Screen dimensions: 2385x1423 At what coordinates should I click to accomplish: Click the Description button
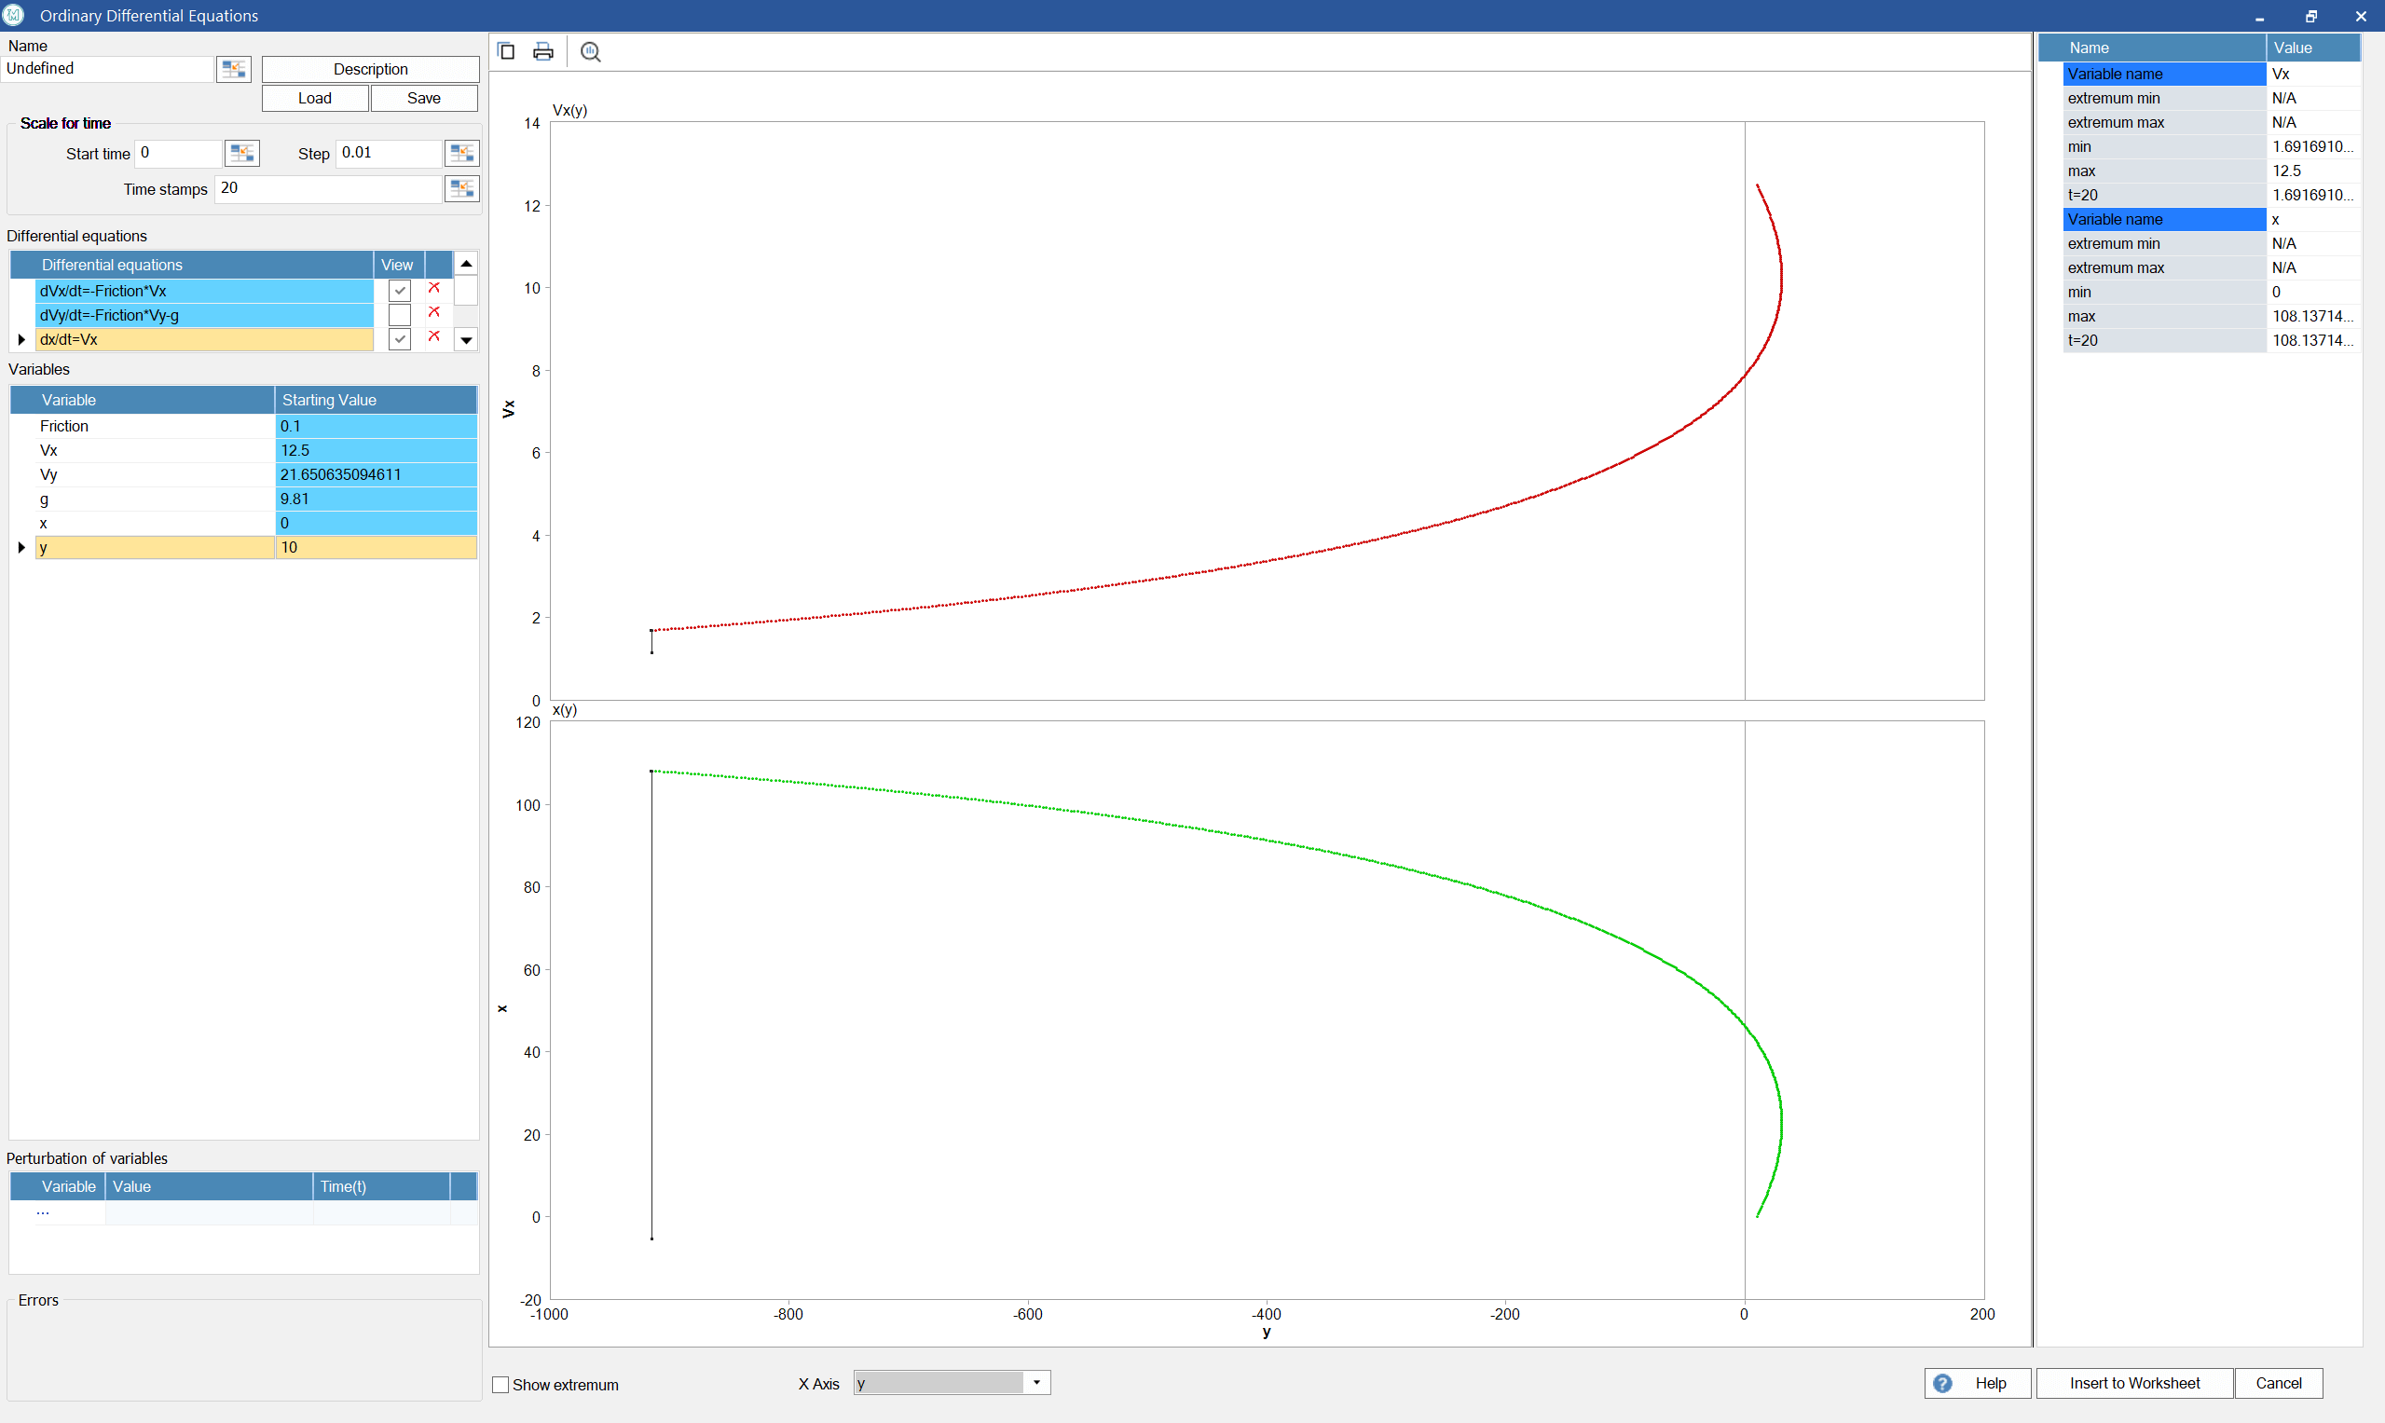[x=370, y=69]
